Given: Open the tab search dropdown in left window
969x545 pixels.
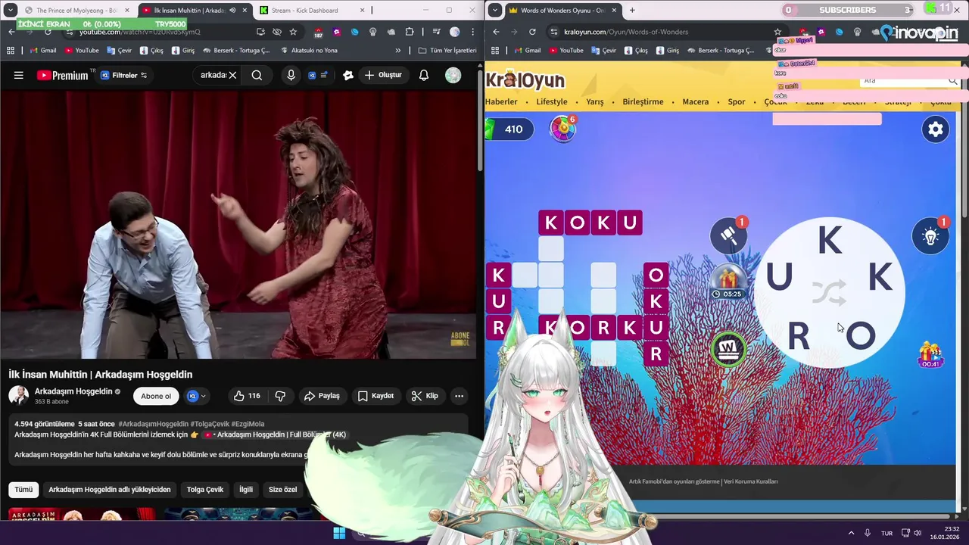Looking at the screenshot, I should (10, 11).
